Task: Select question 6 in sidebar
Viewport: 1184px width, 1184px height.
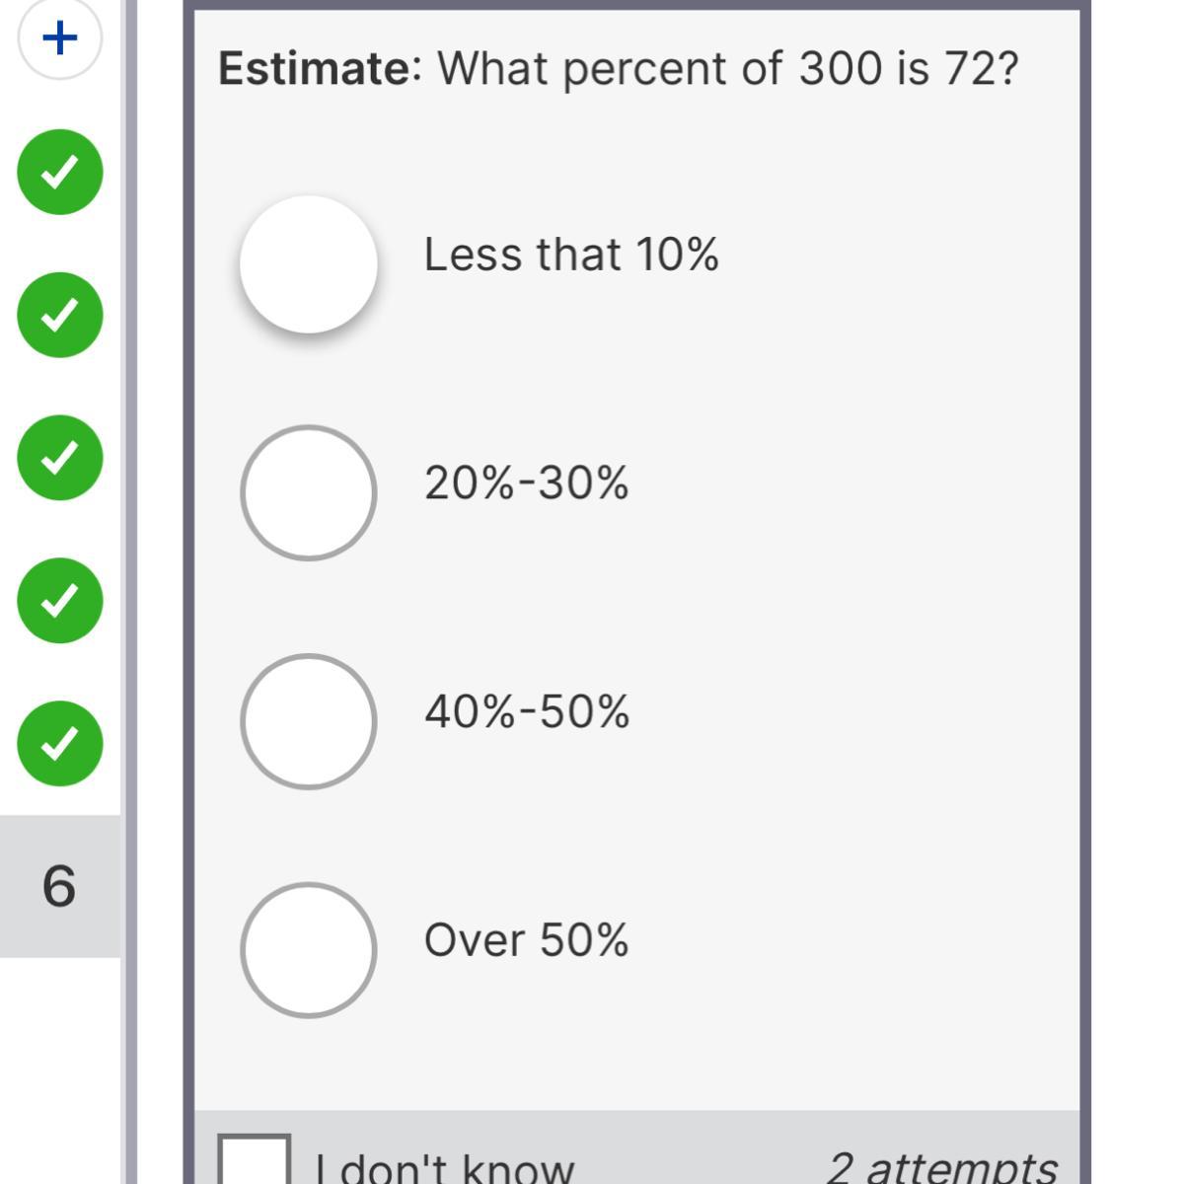Action: pyautogui.click(x=60, y=886)
